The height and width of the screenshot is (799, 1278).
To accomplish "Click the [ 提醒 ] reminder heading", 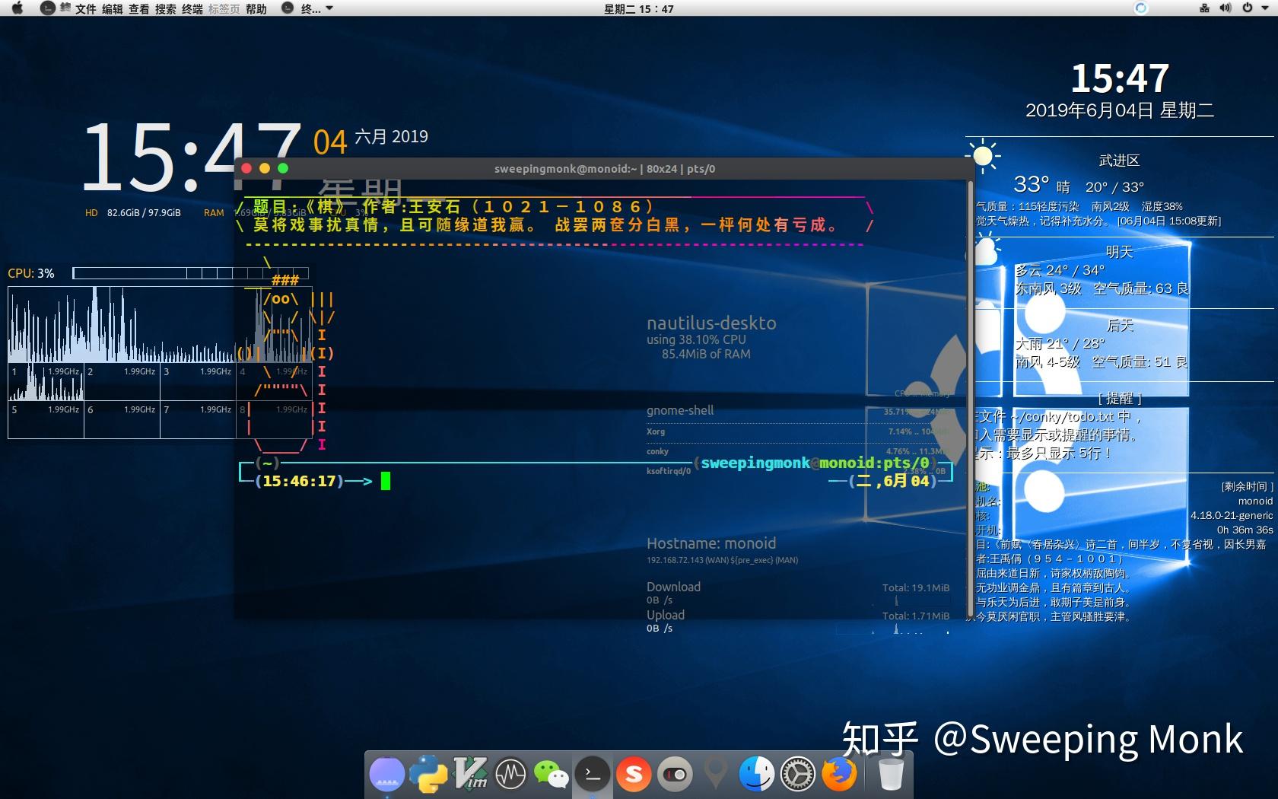I will tap(1119, 398).
